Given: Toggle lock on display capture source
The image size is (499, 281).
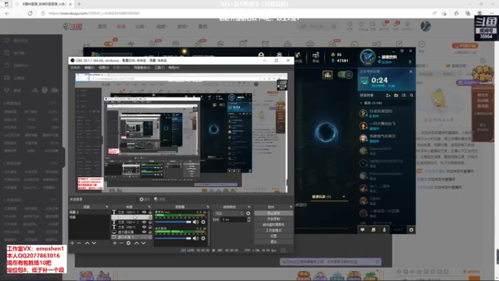Looking at the screenshot, I should (x=150, y=232).
